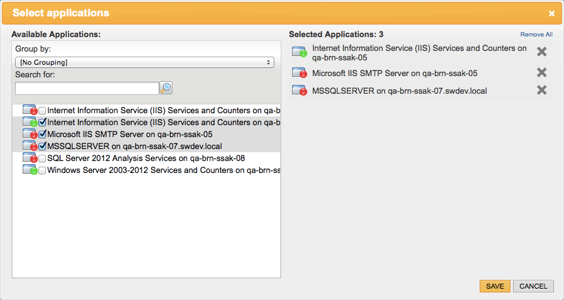Check the first unchecked IIS Services and Counters box
The width and height of the screenshot is (564, 300).
point(42,111)
